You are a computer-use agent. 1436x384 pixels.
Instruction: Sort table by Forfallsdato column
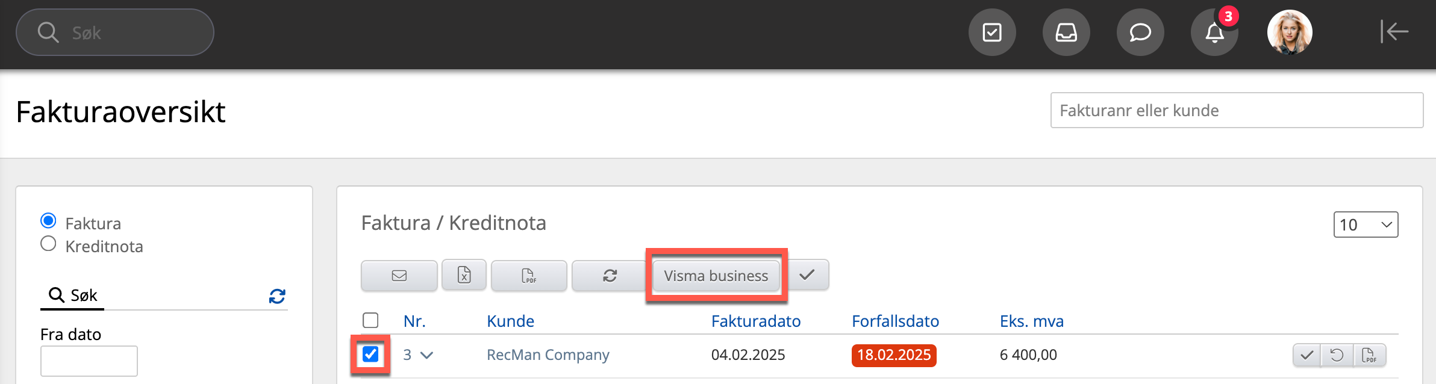895,321
